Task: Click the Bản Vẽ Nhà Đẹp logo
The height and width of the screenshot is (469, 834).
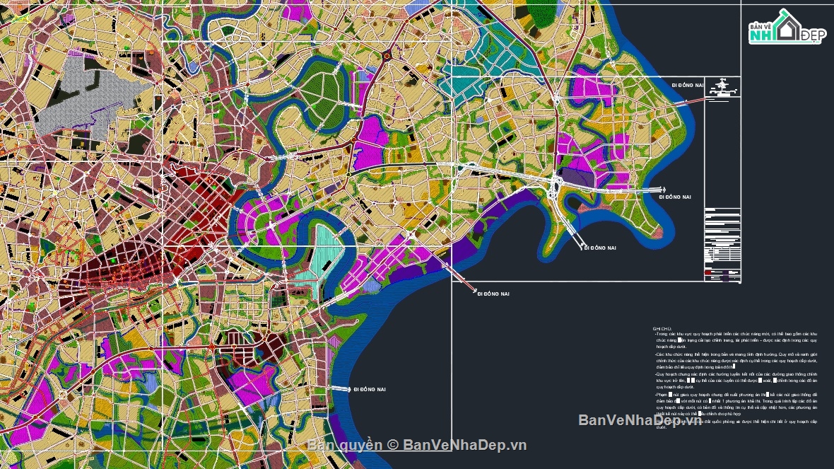Action: click(x=786, y=27)
